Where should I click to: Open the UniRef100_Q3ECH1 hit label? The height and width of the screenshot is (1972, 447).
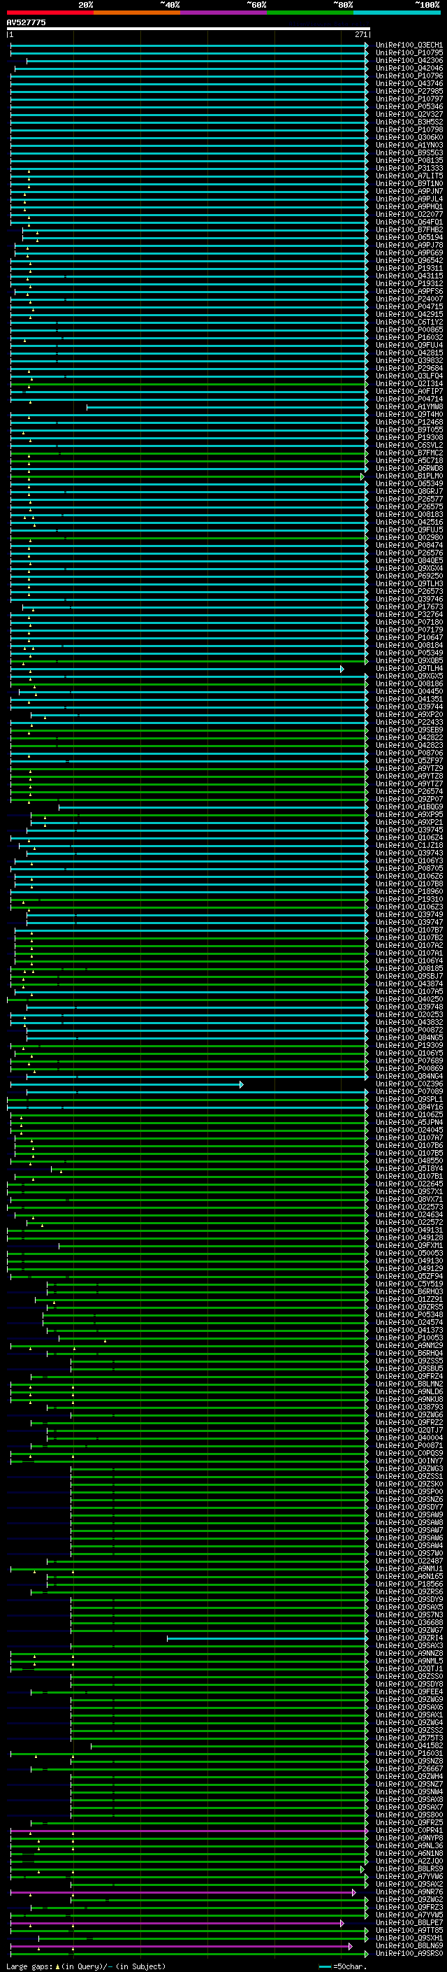click(409, 45)
